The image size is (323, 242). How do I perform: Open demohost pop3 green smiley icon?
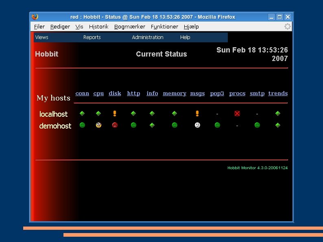pos(217,125)
